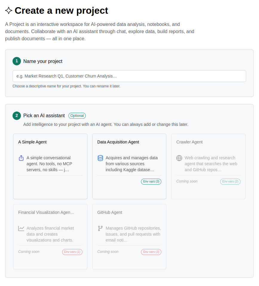Click the project name input field
Screen dimensions: 259x286
tap(129, 76)
